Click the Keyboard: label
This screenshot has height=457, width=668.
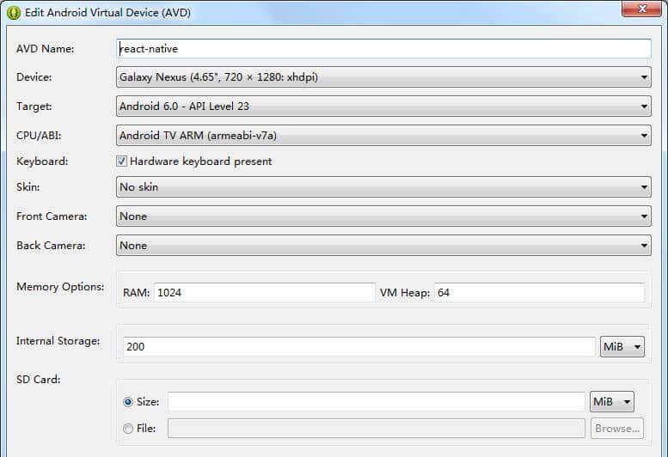[x=42, y=161]
